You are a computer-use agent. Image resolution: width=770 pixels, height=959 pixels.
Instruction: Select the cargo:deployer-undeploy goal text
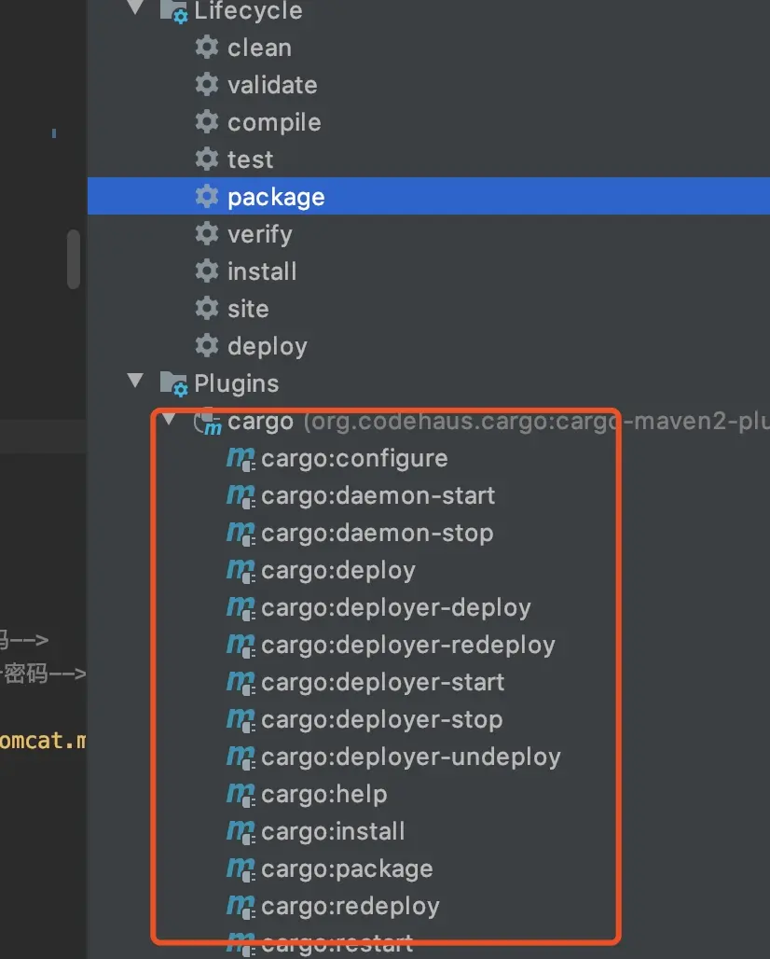pos(411,757)
